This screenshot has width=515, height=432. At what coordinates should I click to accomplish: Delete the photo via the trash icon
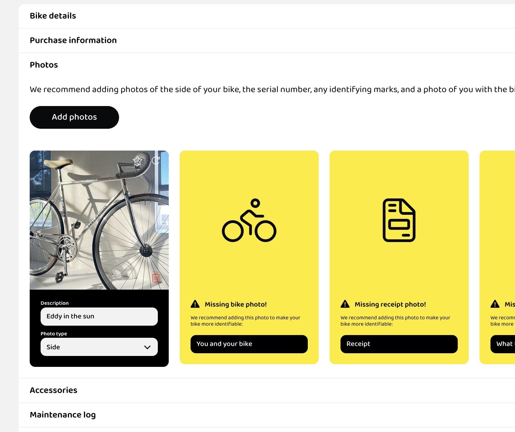(x=156, y=277)
